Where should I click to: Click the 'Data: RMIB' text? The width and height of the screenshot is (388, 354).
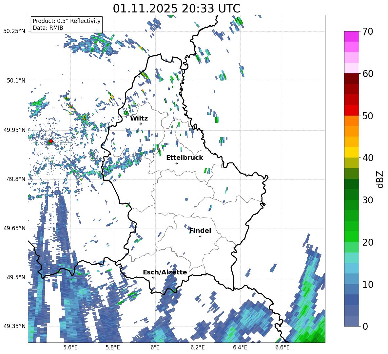(48, 28)
